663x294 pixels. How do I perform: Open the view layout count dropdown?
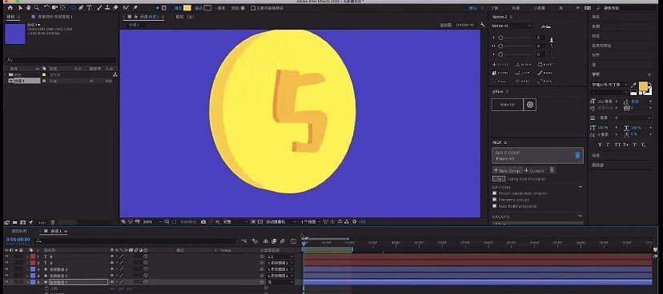[x=311, y=221]
